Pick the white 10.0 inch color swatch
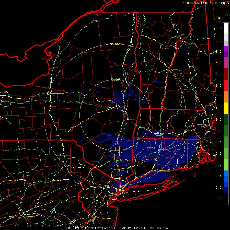The height and width of the screenshot is (230, 230). [x=226, y=29]
